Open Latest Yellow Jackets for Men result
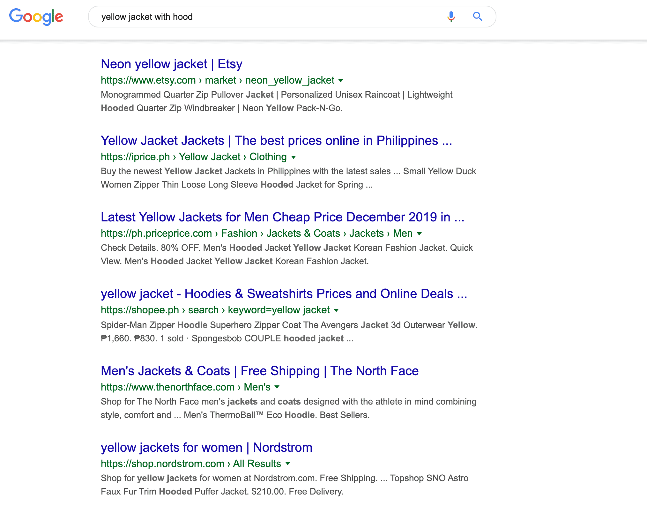The width and height of the screenshot is (647, 506). [x=282, y=217]
